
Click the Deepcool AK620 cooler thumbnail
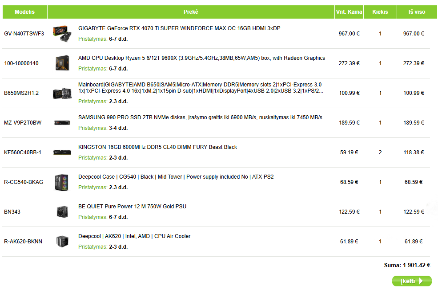tap(62, 242)
